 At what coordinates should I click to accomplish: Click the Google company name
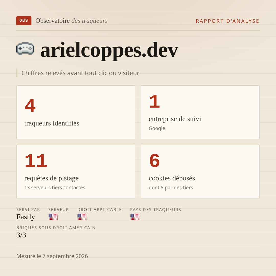[x=157, y=128]
